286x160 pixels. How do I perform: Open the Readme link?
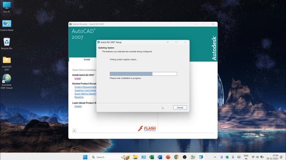pos(79,97)
